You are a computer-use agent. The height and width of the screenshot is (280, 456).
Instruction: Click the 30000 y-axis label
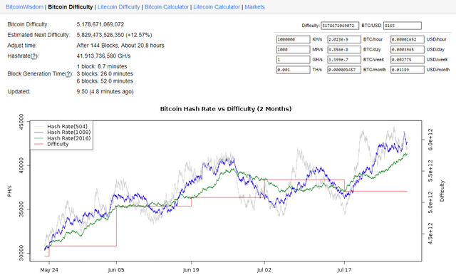[21, 253]
